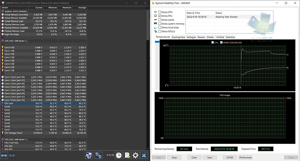Open HWiNFO sensor settings gear icon
This screenshot has width=300, height=161.
tap(135, 155)
